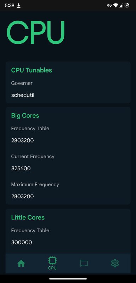Open the GPU tab icon

[84, 264]
